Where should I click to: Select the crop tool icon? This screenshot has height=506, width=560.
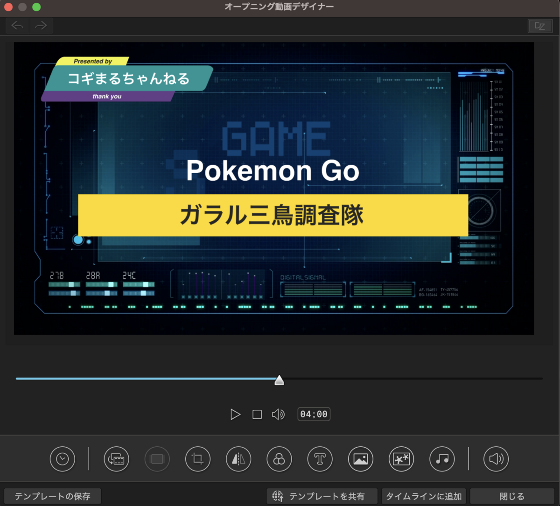point(198,459)
